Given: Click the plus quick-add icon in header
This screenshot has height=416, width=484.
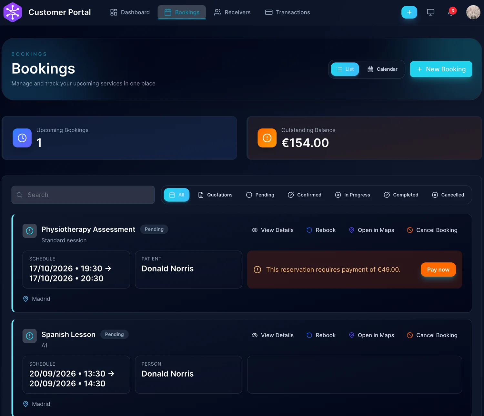Looking at the screenshot, I should pyautogui.click(x=409, y=12).
